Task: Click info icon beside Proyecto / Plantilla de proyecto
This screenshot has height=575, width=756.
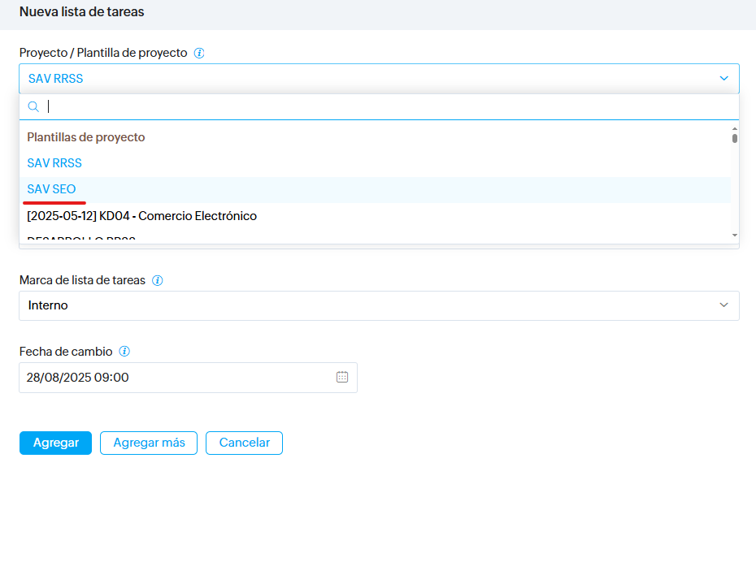Action: 199,53
